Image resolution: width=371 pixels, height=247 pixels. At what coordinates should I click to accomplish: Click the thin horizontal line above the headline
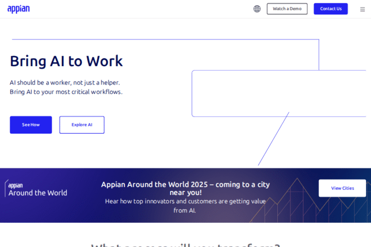[x=164, y=40]
